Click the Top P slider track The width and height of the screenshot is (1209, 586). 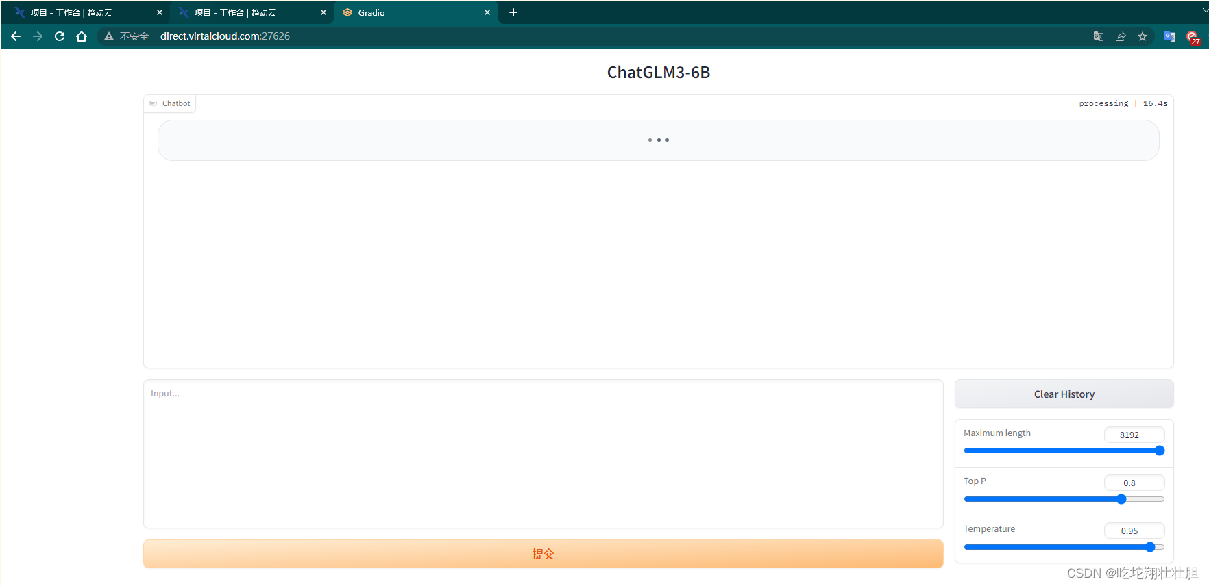coord(1064,499)
